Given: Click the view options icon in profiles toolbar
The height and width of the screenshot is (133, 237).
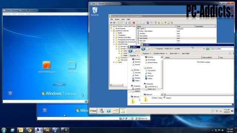Looking at the screenshot, I should point(230,54).
